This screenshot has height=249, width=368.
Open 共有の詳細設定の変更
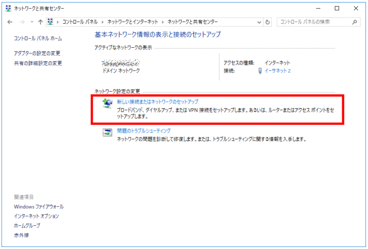tap(38, 63)
